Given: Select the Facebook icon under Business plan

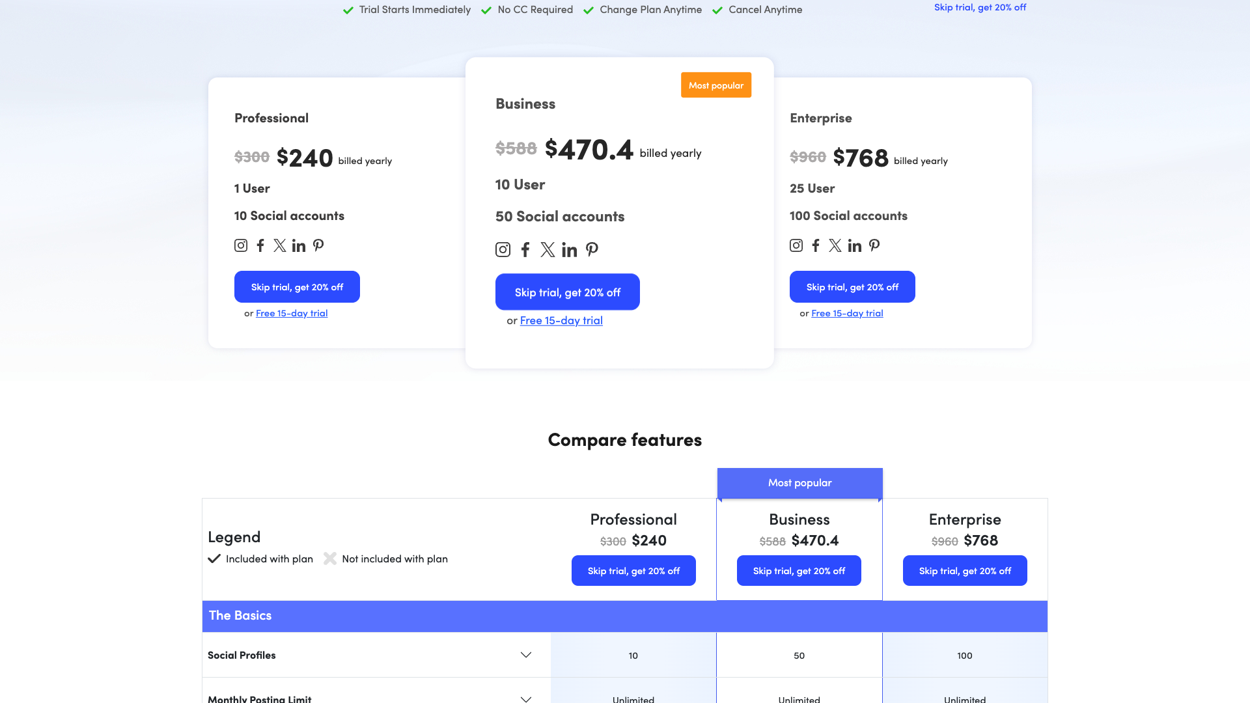Looking at the screenshot, I should click(525, 249).
